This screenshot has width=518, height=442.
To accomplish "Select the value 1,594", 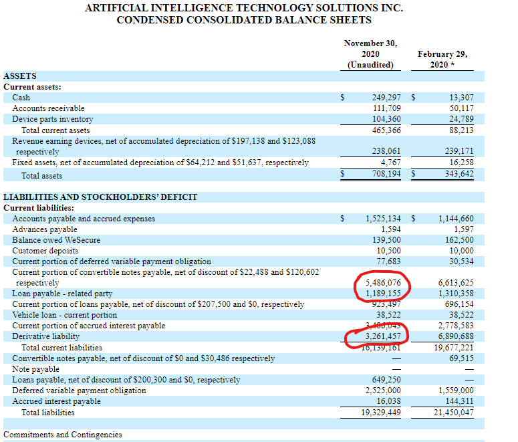I will click(x=391, y=229).
